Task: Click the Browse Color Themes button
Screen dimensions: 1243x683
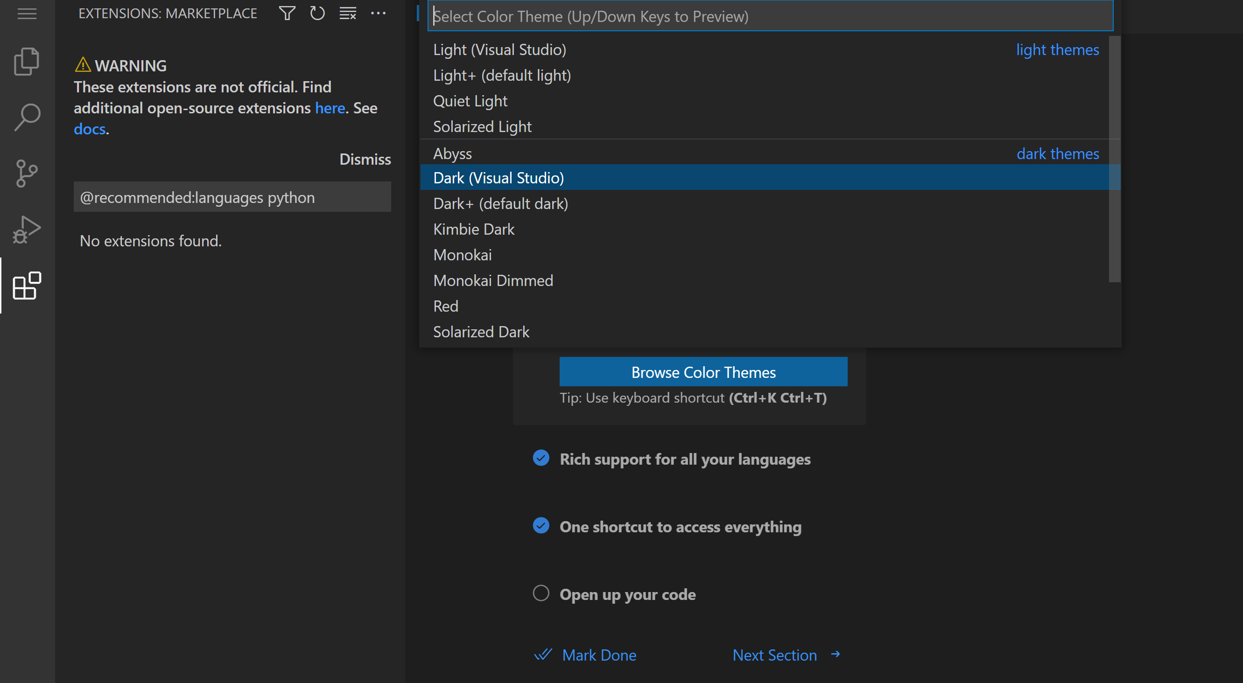Action: click(703, 372)
